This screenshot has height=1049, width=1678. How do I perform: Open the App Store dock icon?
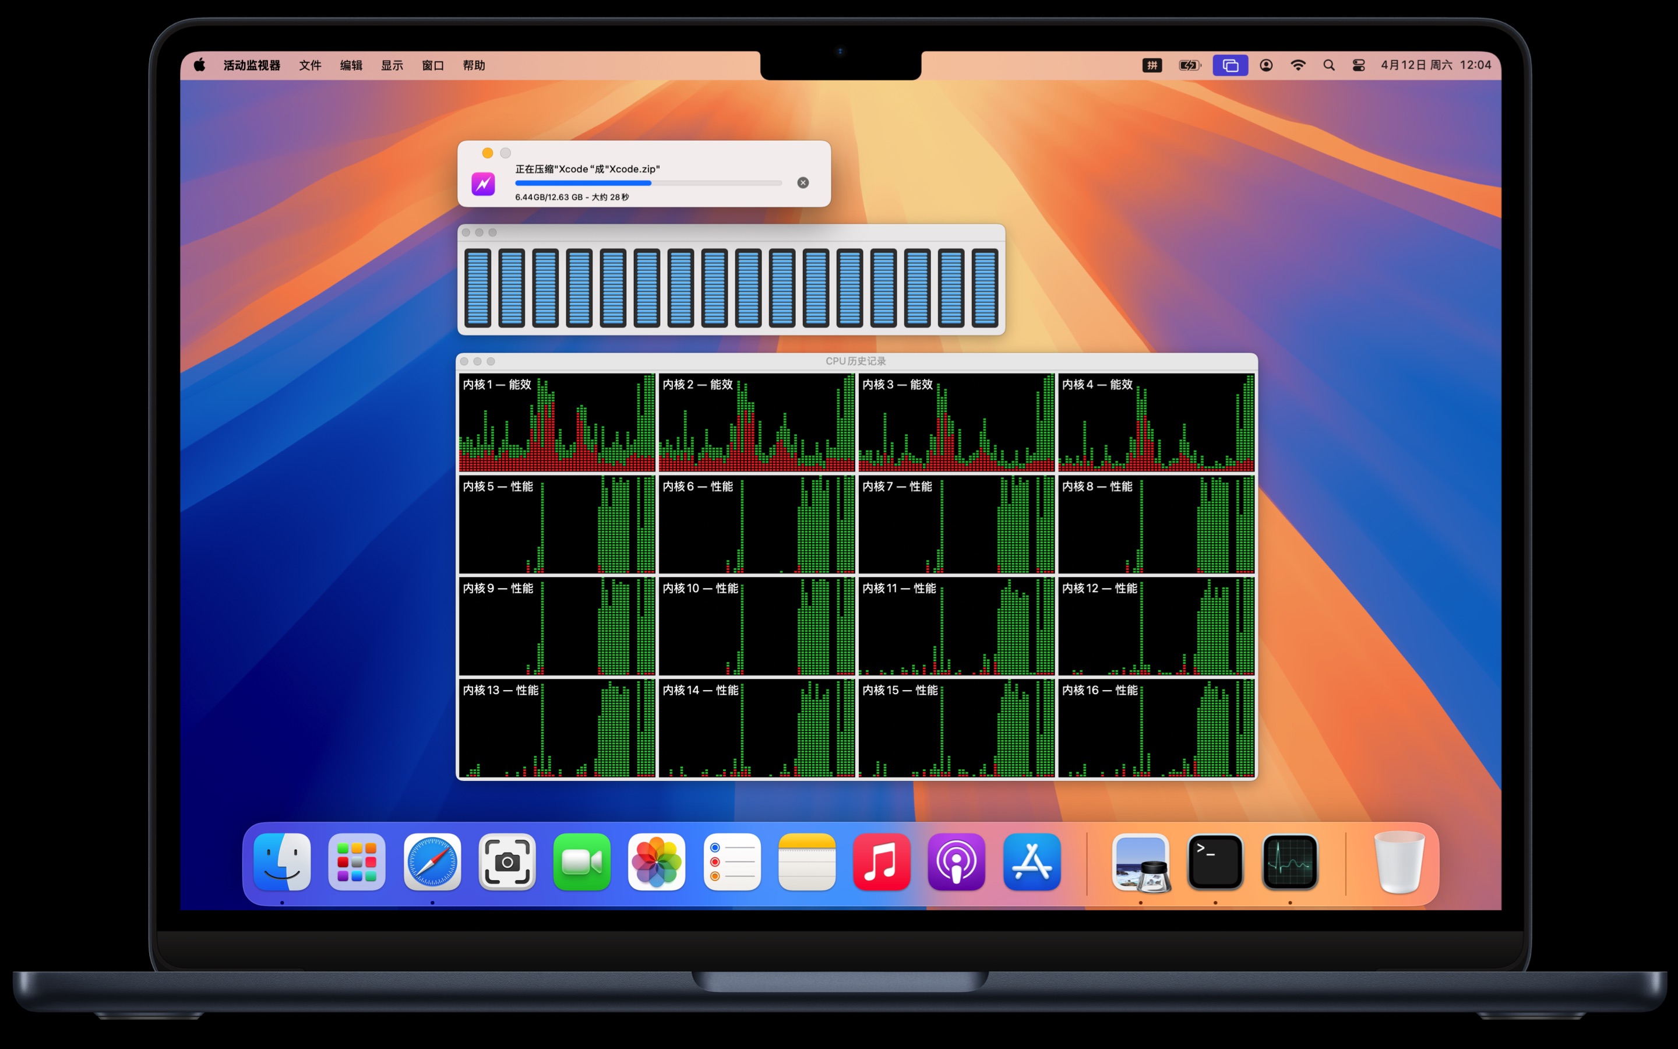[x=1032, y=862]
